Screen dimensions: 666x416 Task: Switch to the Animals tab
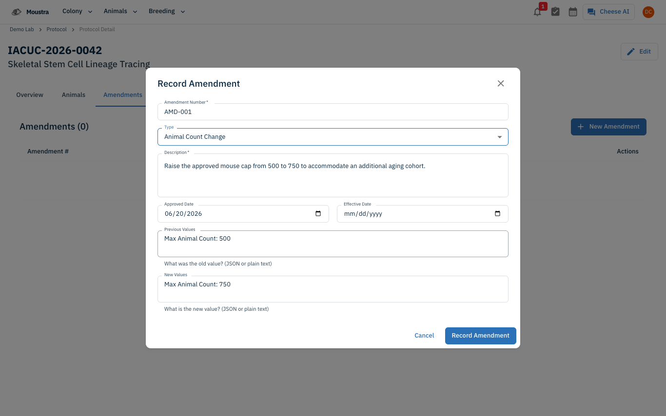[74, 95]
